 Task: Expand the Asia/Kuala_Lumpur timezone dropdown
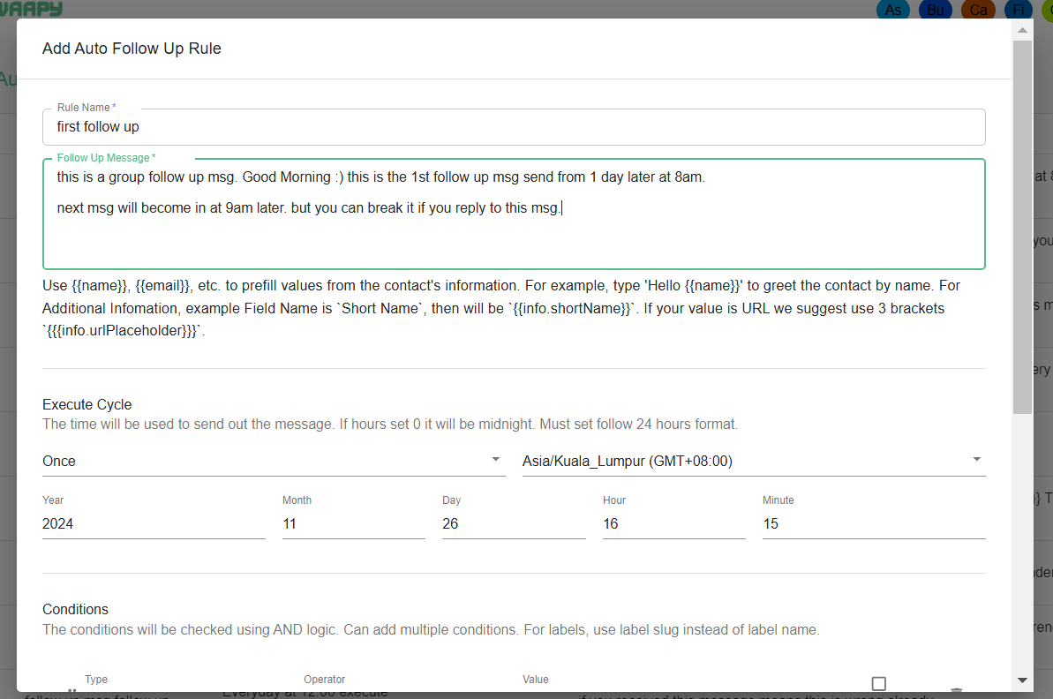coord(753,461)
